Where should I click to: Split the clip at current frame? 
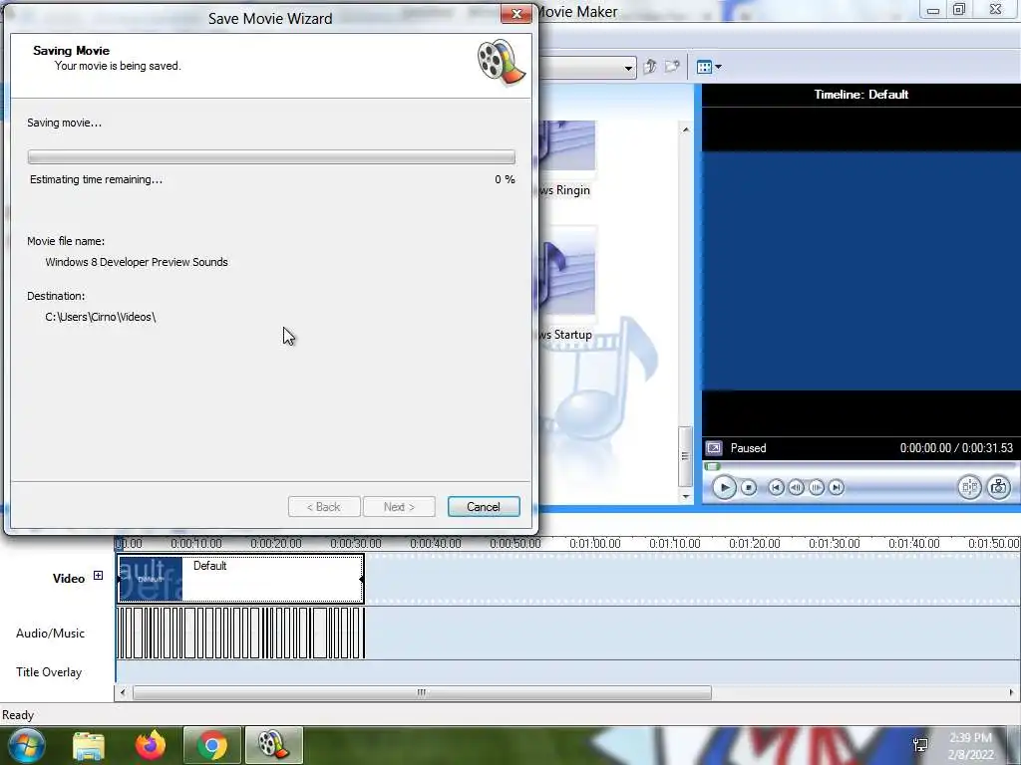pos(969,487)
